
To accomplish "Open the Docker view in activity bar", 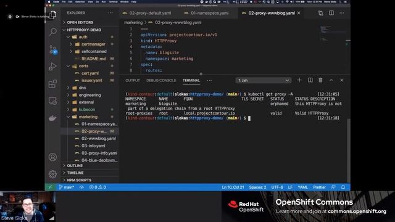I will click(52, 118).
